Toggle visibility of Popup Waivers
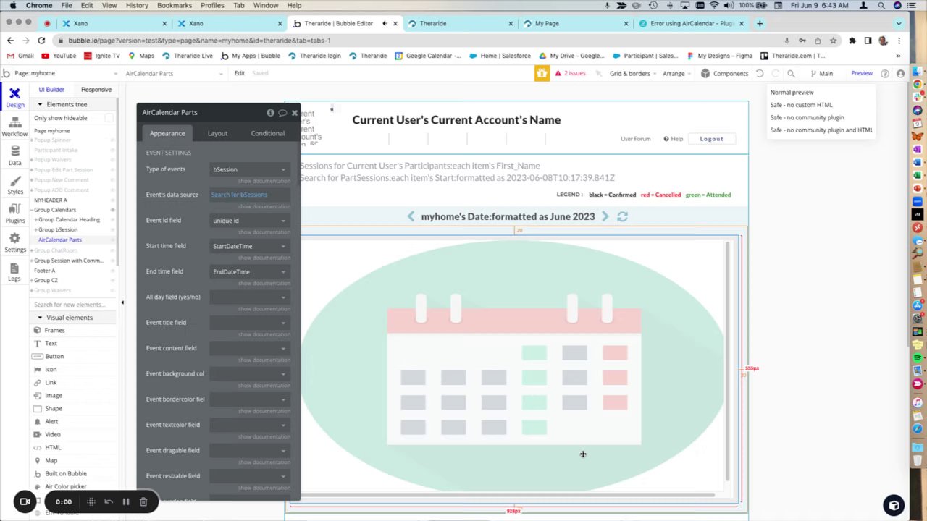The image size is (927, 521). point(112,160)
